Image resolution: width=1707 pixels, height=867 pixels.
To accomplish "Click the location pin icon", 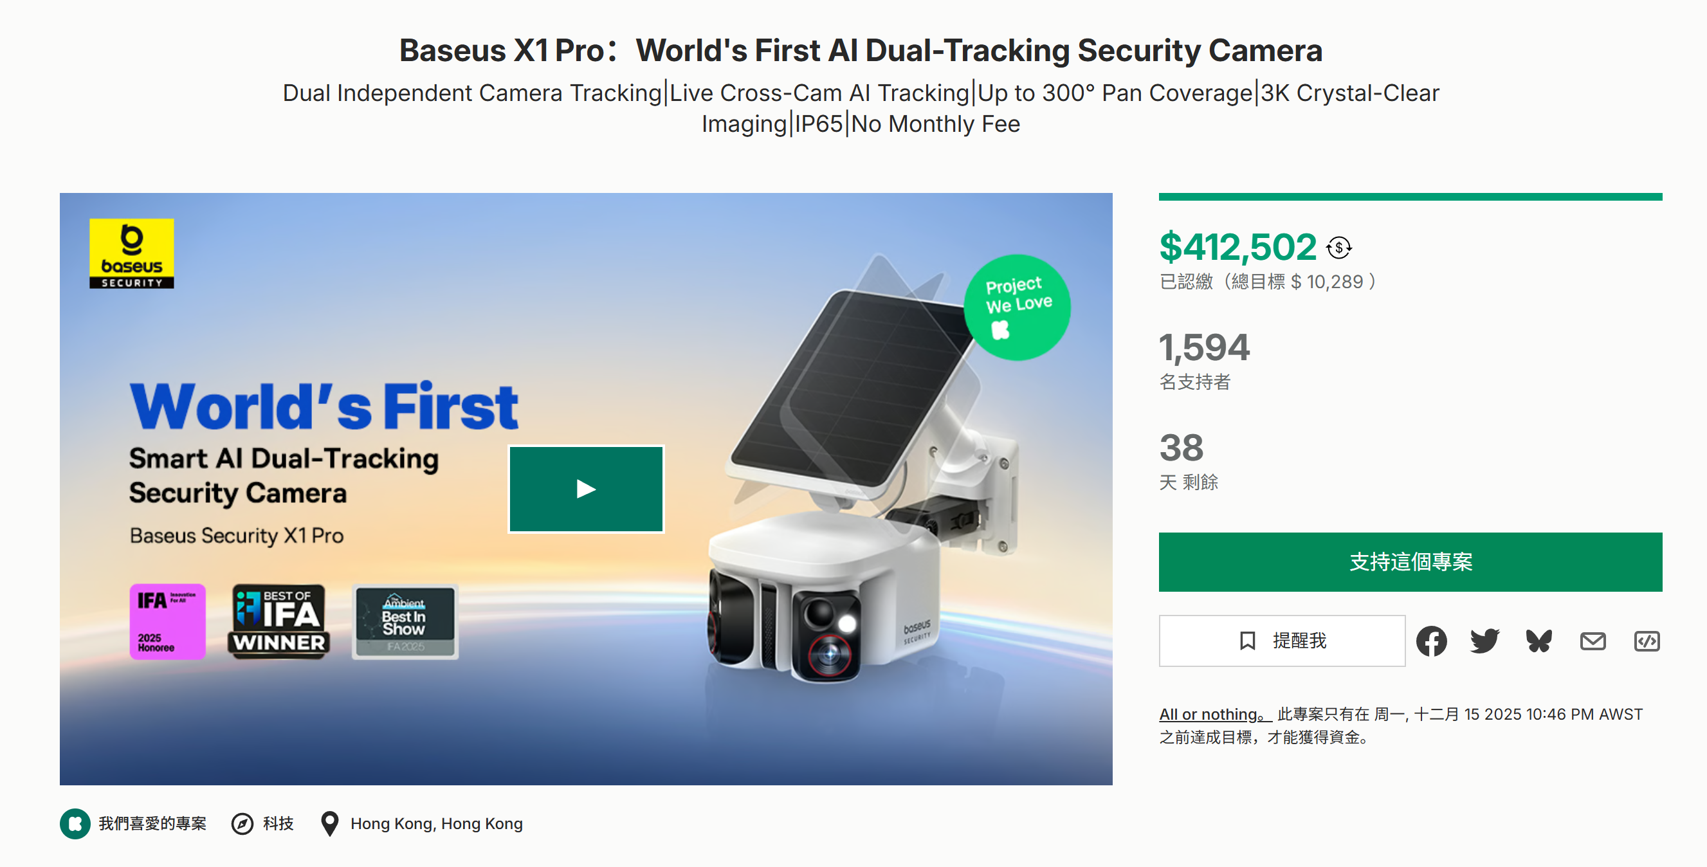I will (329, 824).
